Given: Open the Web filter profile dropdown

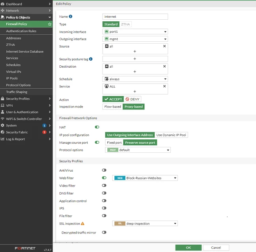Looking at the screenshot, I should point(145,178).
